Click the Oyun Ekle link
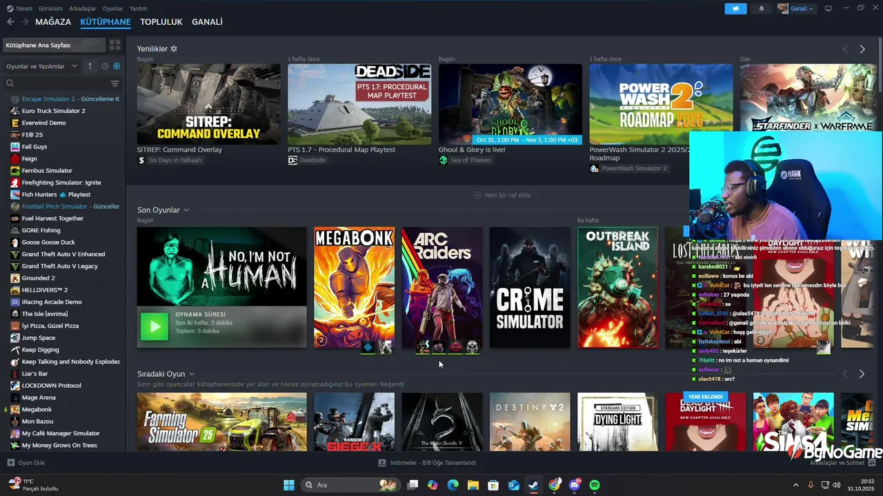The image size is (883, 496). pos(26,463)
